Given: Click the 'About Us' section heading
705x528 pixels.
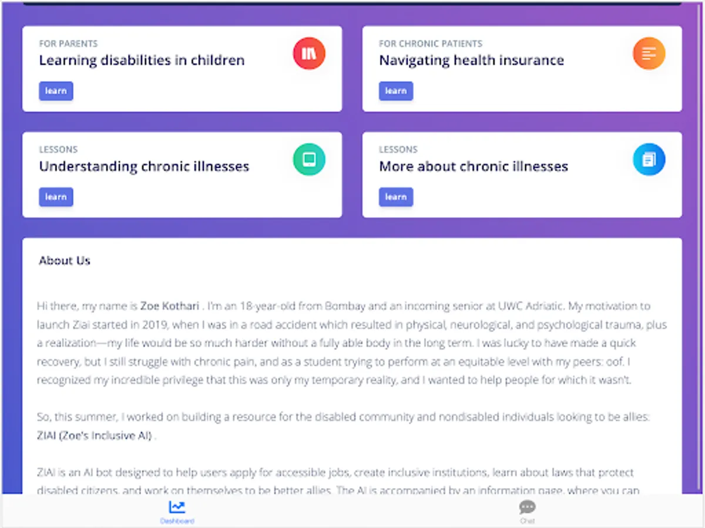Looking at the screenshot, I should 65,260.
